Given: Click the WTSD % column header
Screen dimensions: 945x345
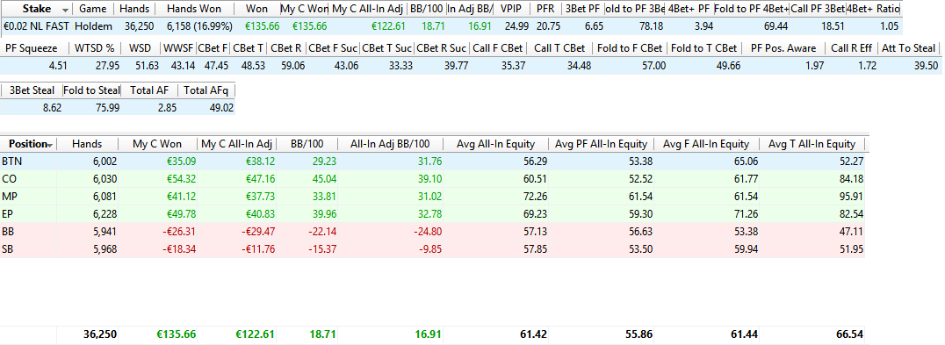Looking at the screenshot, I should [94, 48].
